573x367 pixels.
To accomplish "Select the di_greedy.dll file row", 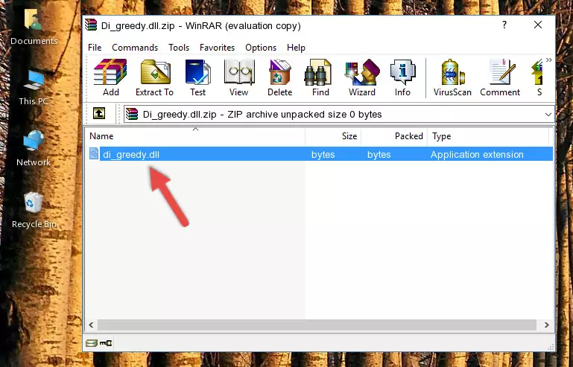I will tap(320, 154).
